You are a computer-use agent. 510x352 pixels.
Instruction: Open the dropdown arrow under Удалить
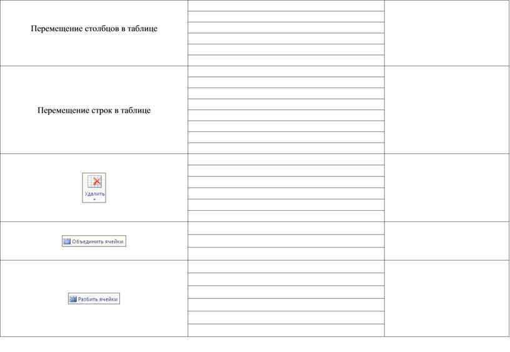94,199
